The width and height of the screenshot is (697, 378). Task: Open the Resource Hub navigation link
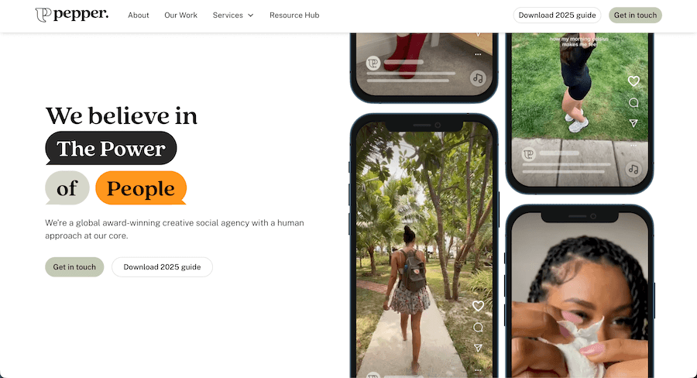click(294, 15)
